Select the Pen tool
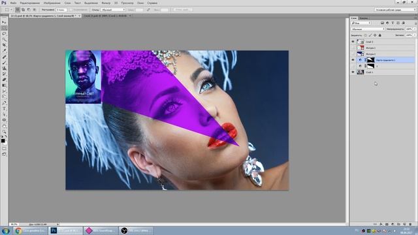This screenshot has height=235, width=418. point(4,103)
